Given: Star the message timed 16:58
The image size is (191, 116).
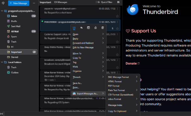Looking at the screenshot, I should coord(117,67).
